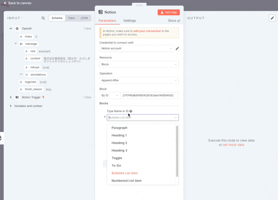Click the hash icon beside index
Screen dimensions: 278x200
[21, 37]
